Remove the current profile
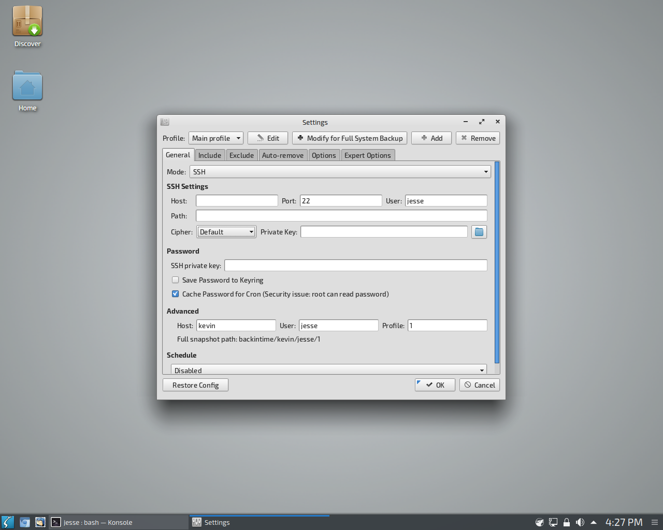Viewport: 663px width, 530px height. (478, 138)
